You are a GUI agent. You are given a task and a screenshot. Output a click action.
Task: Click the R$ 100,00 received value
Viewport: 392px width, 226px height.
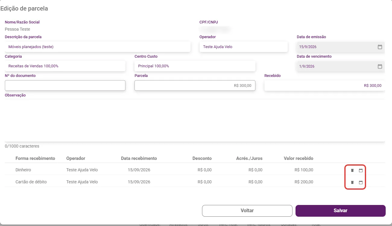(x=304, y=170)
